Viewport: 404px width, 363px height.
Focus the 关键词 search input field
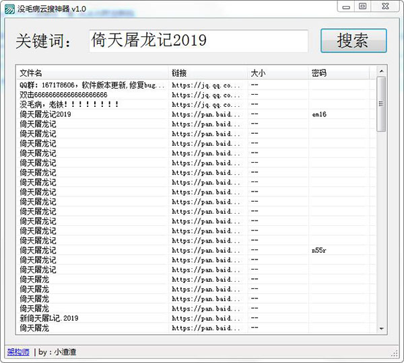pos(199,41)
